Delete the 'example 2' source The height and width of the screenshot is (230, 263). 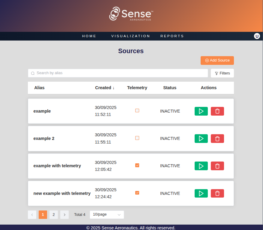217,138
